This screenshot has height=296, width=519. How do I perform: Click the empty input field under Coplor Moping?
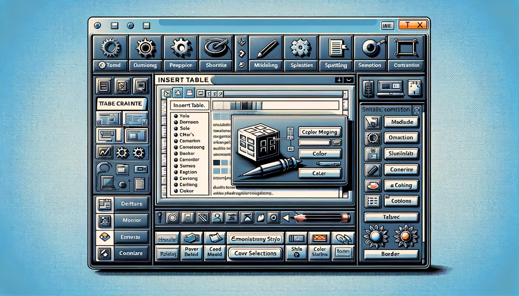click(x=314, y=143)
